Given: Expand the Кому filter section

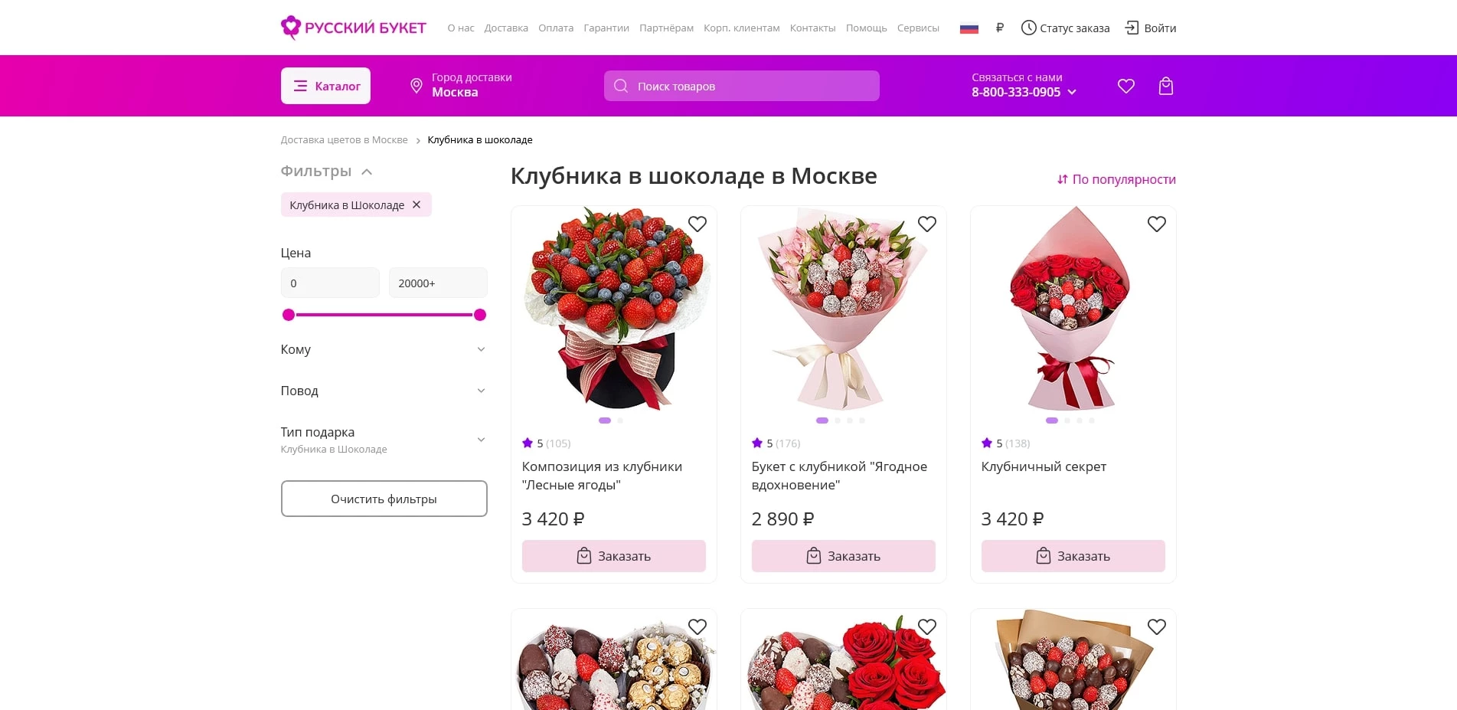Looking at the screenshot, I should pos(481,349).
